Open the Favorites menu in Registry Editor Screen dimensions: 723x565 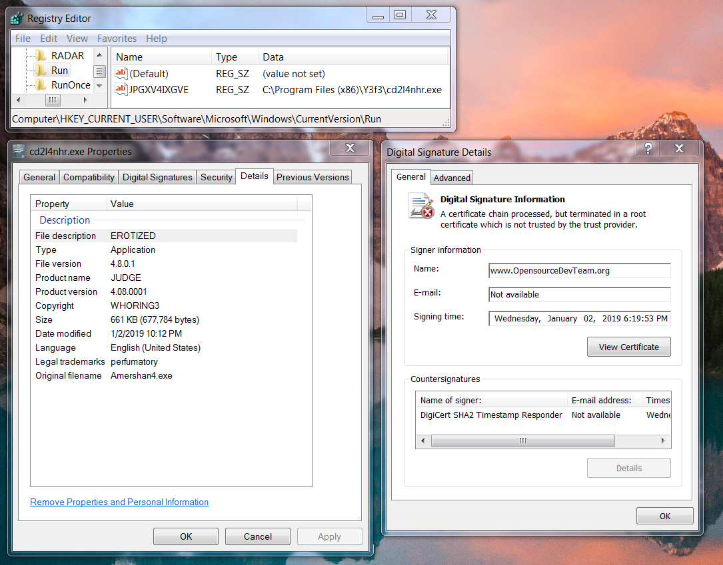117,39
